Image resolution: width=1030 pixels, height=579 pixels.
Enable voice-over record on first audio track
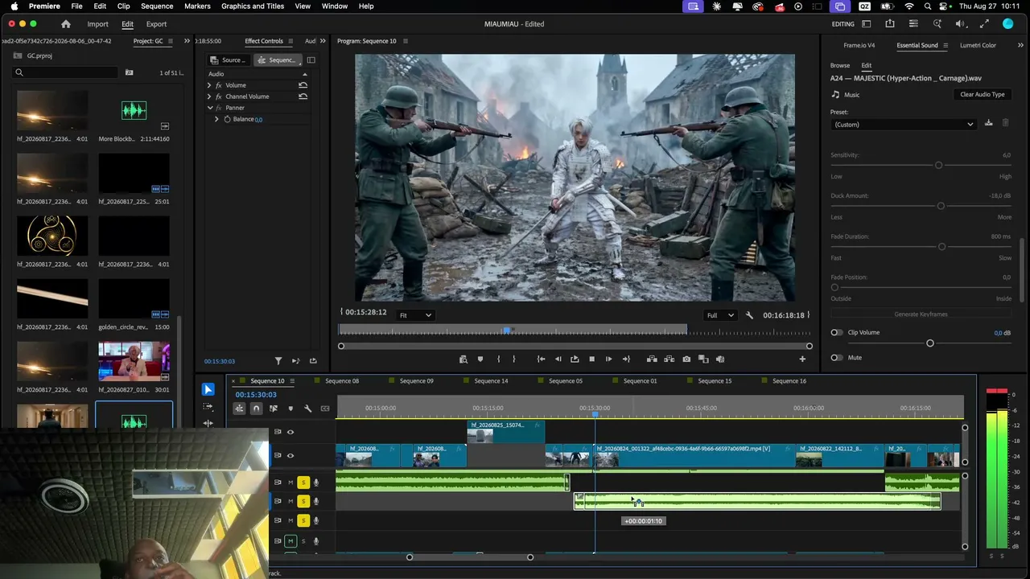click(x=316, y=482)
